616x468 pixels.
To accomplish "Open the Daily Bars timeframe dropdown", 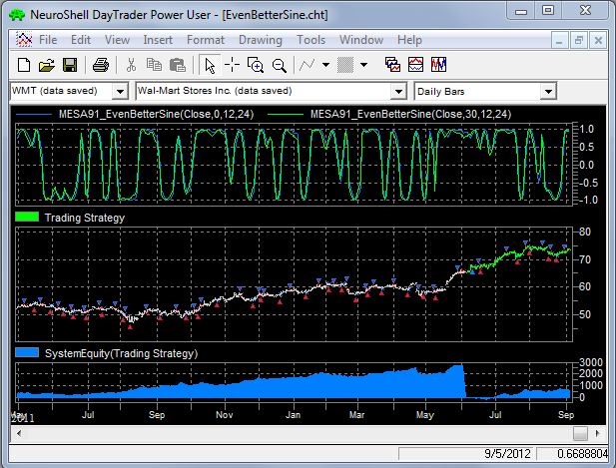I will point(547,91).
